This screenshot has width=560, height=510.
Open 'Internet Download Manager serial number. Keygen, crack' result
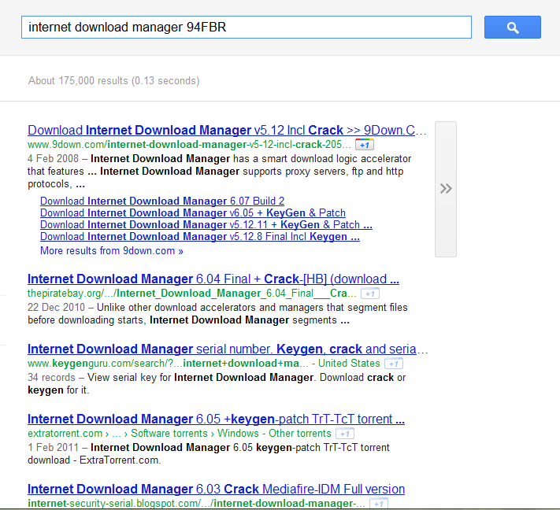[228, 349]
